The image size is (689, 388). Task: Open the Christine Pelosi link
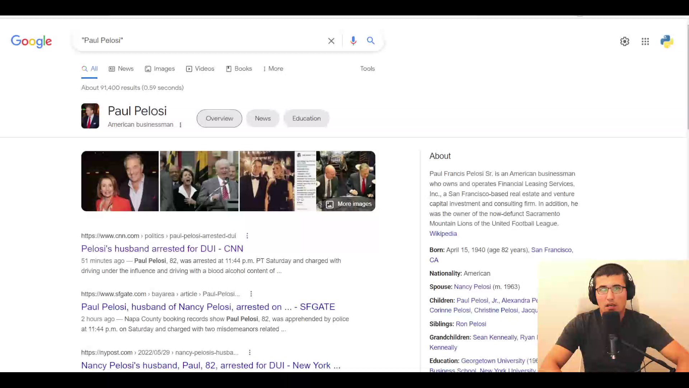point(496,310)
